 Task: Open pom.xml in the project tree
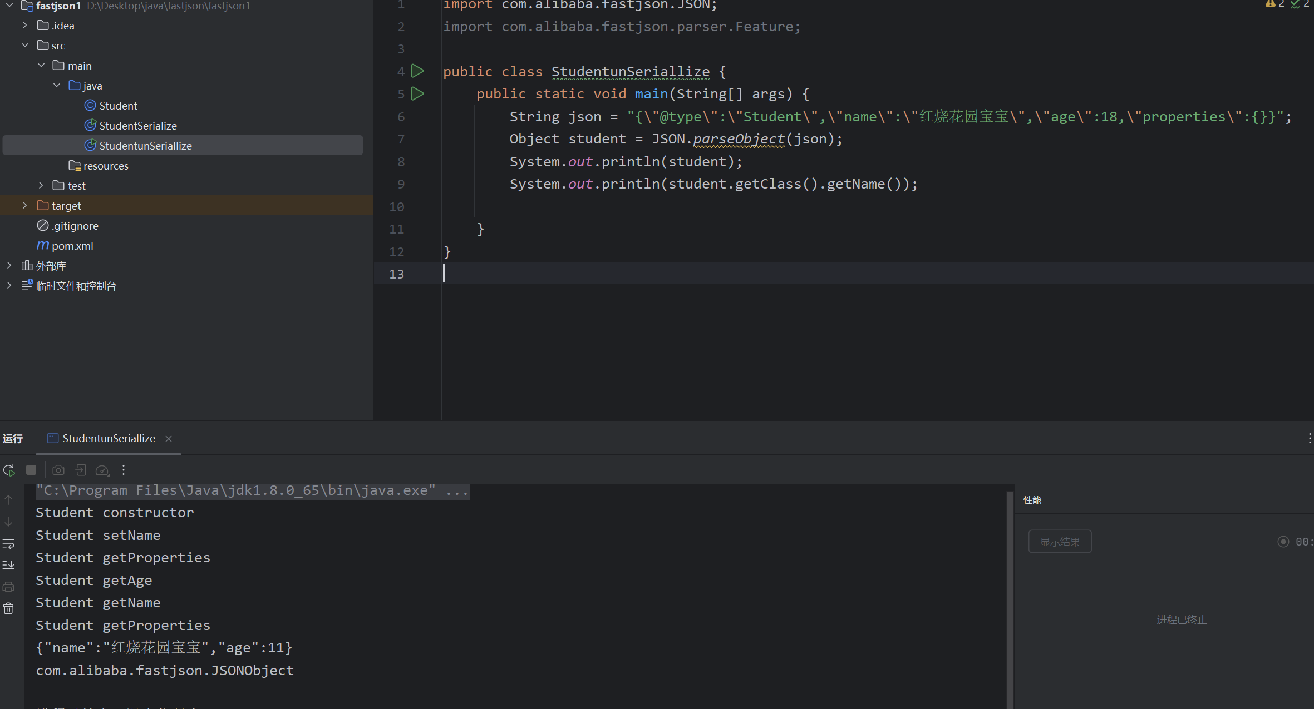pyautogui.click(x=72, y=246)
